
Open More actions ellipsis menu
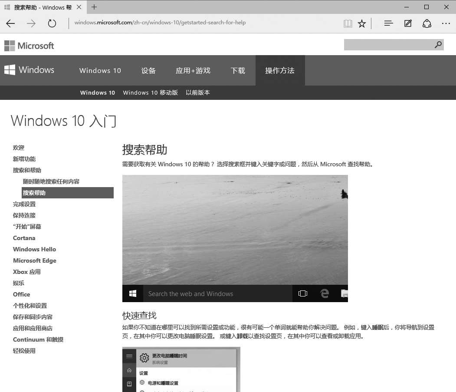(x=446, y=23)
